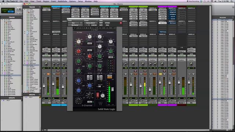Open the AudioSuite menu
The height and width of the screenshot is (132, 235).
tap(62, 1)
